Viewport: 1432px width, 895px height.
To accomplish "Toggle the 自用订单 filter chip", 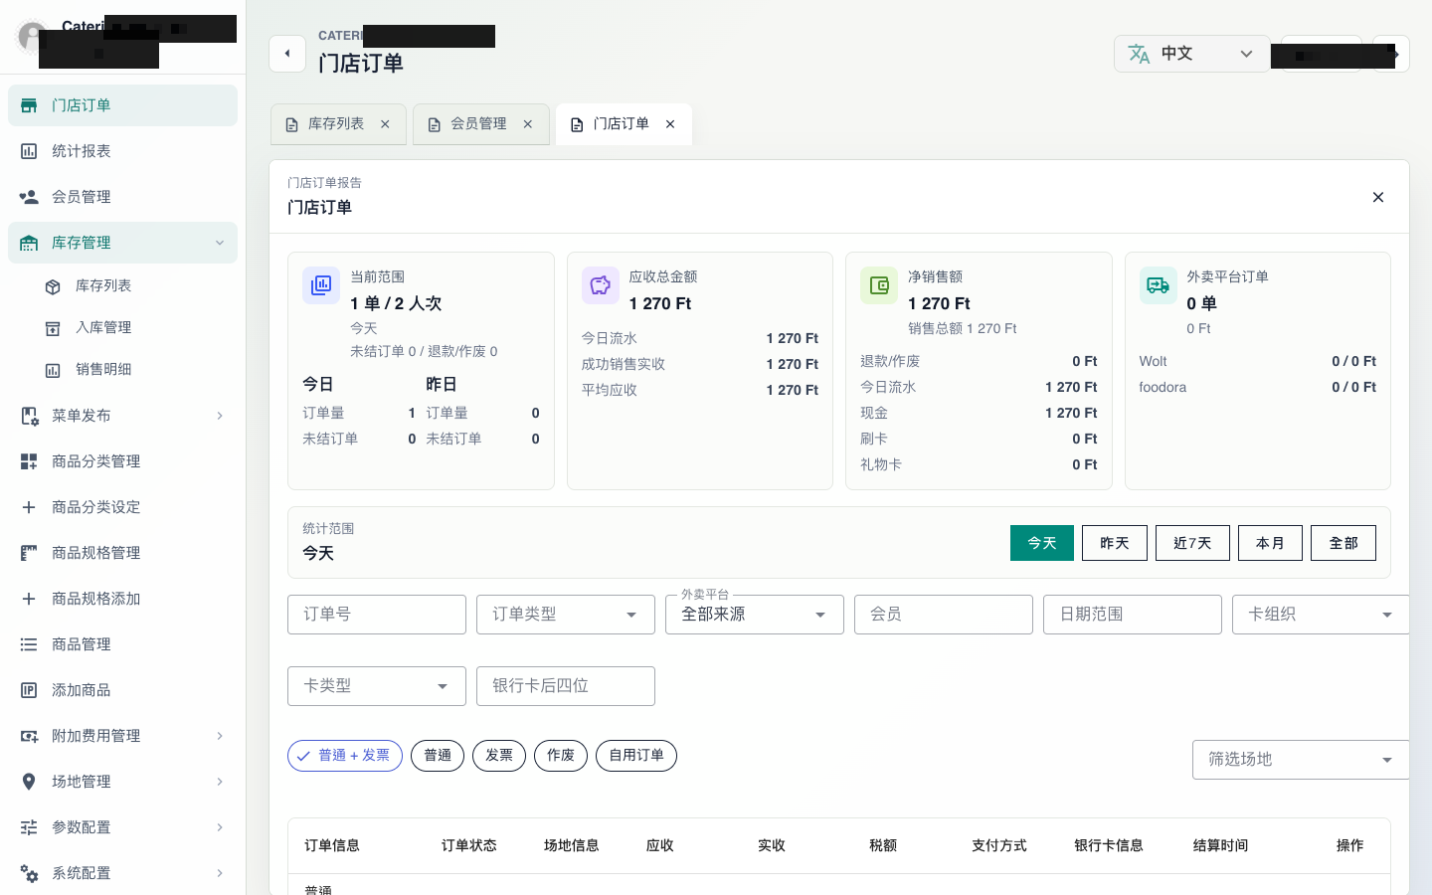I will [636, 756].
